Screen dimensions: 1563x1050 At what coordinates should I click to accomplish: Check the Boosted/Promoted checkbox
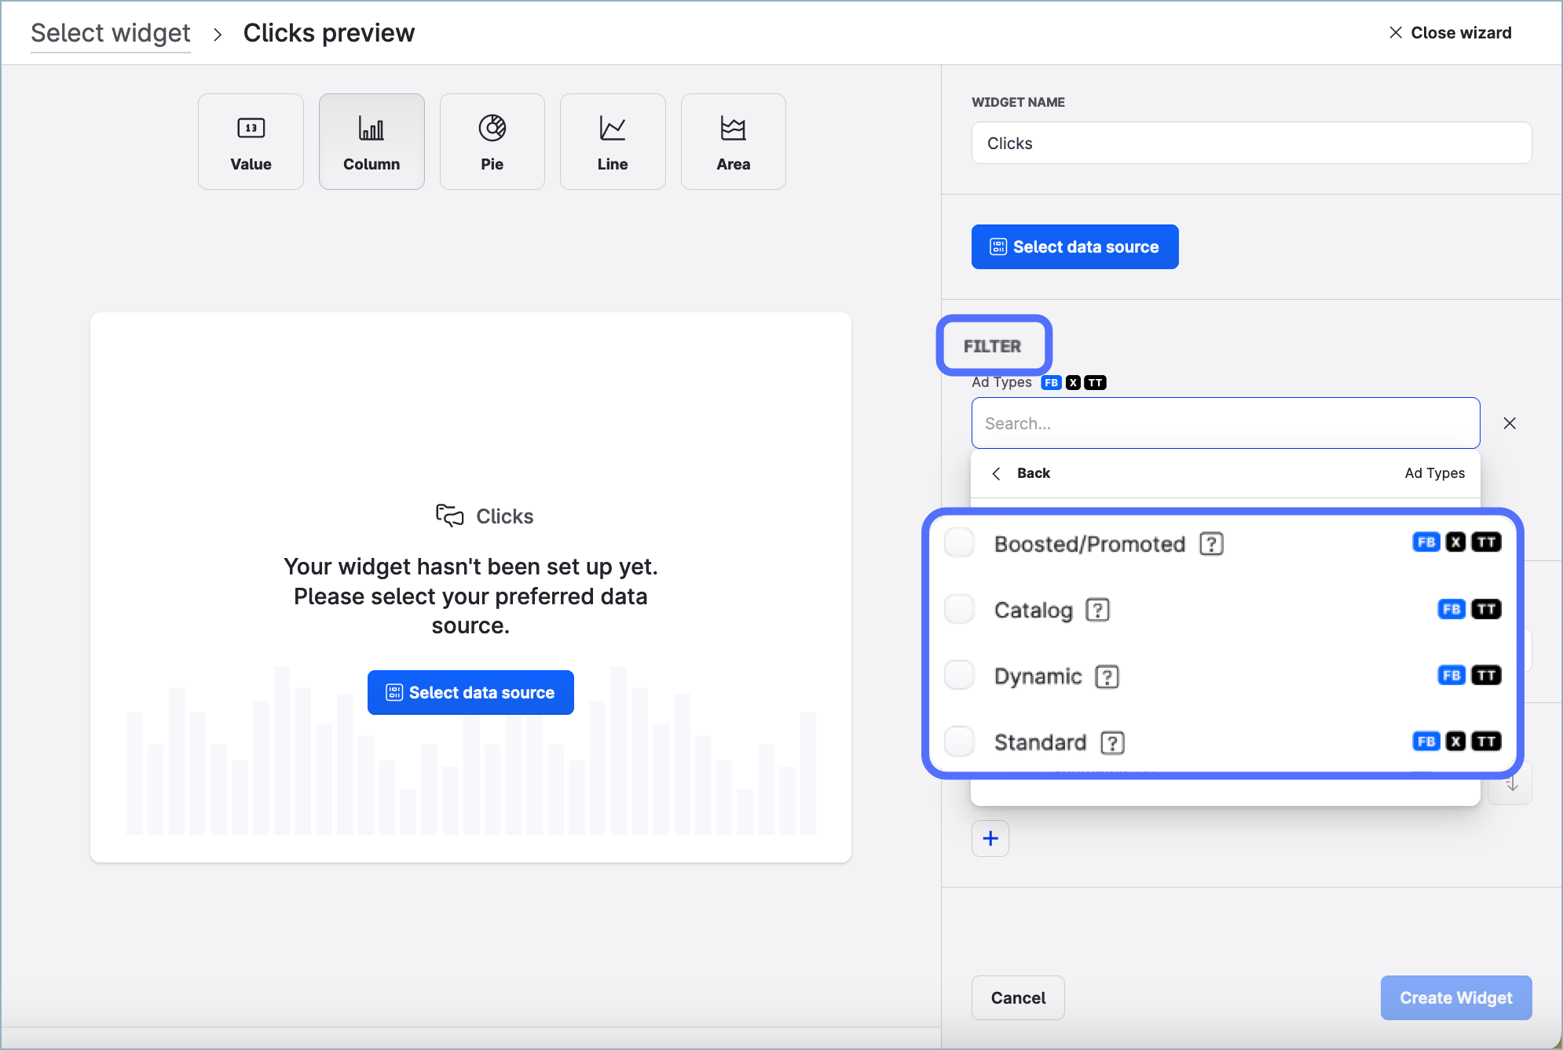pos(959,543)
